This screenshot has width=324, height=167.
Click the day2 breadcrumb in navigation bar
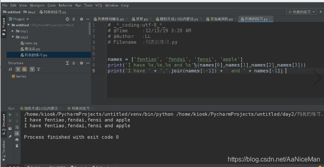pos(30,12)
